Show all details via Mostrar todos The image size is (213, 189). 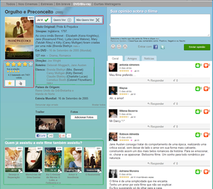point(98,105)
